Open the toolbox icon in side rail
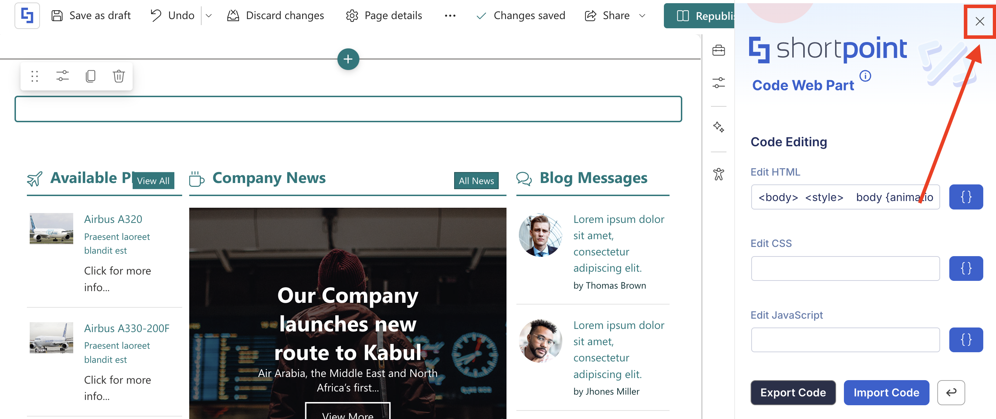The height and width of the screenshot is (419, 996). pyautogui.click(x=718, y=50)
